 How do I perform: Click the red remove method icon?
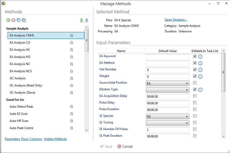pos(14,20)
